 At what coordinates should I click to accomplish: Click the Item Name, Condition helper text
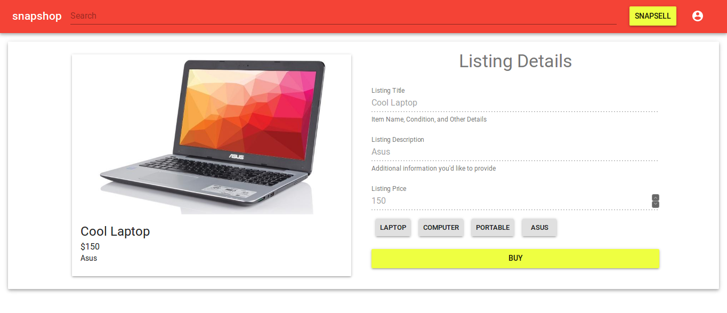click(429, 119)
